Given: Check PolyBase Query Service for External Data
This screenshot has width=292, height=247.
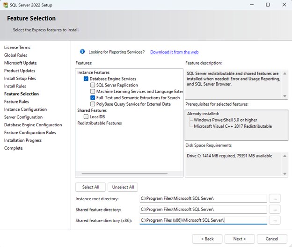Looking at the screenshot, I should pyautogui.click(x=93, y=104).
